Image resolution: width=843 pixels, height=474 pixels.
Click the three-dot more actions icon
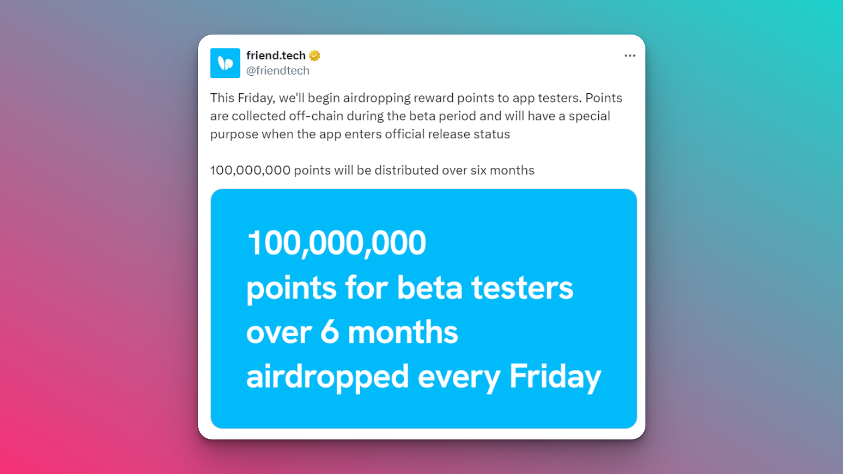630,55
